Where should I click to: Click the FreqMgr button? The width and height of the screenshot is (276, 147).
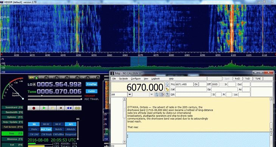pyautogui.click(x=91, y=84)
